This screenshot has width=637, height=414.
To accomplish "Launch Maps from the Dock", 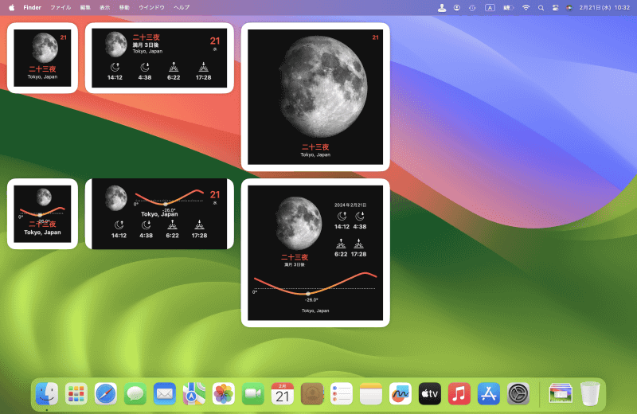I will 194,393.
